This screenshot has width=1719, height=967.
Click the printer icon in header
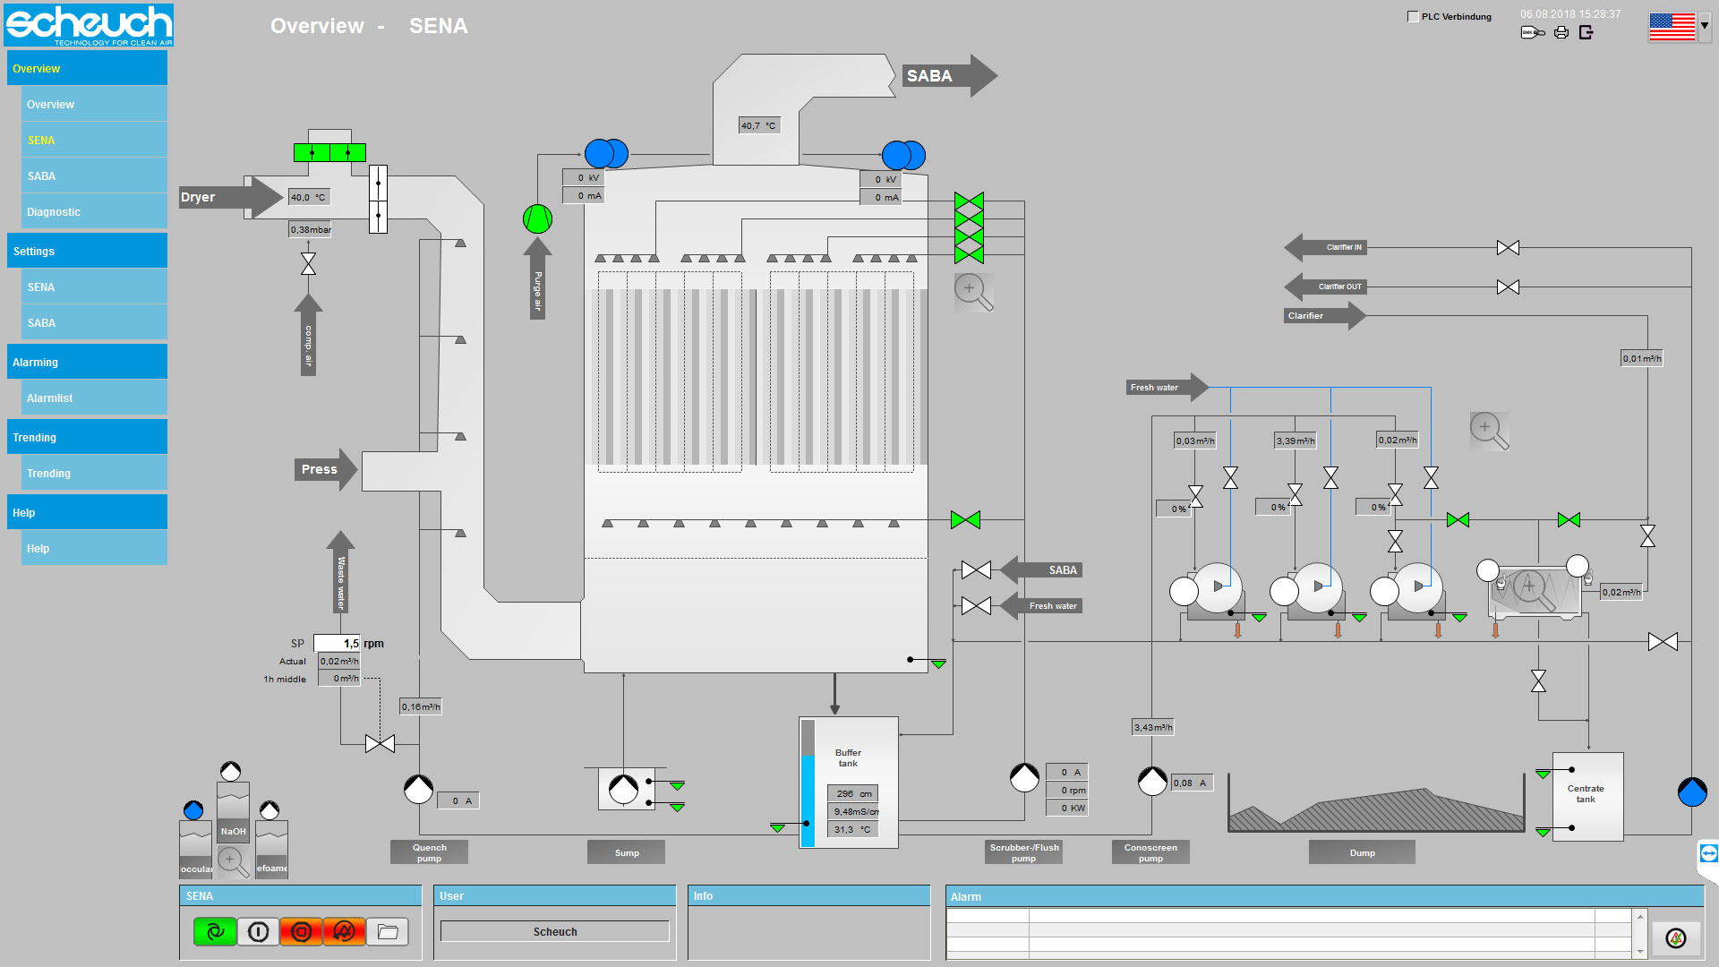tap(1561, 33)
